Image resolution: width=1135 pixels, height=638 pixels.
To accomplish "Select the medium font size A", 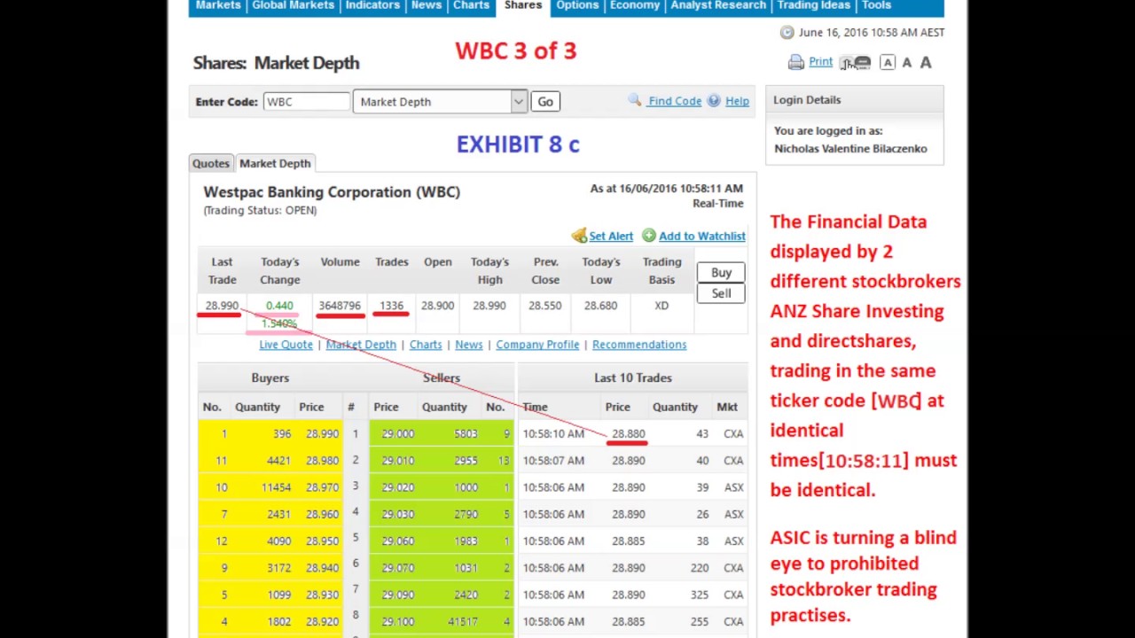I will (x=906, y=62).
